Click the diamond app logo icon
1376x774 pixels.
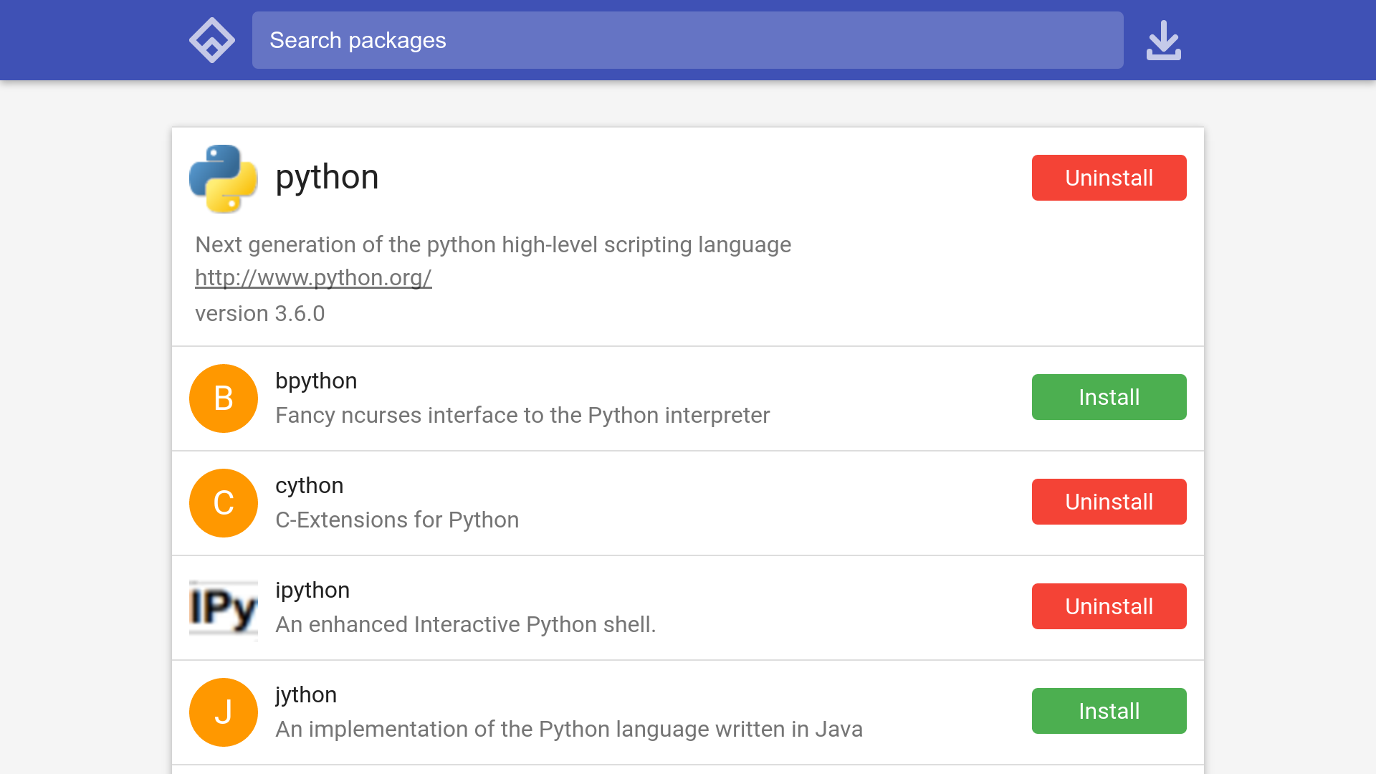211,40
